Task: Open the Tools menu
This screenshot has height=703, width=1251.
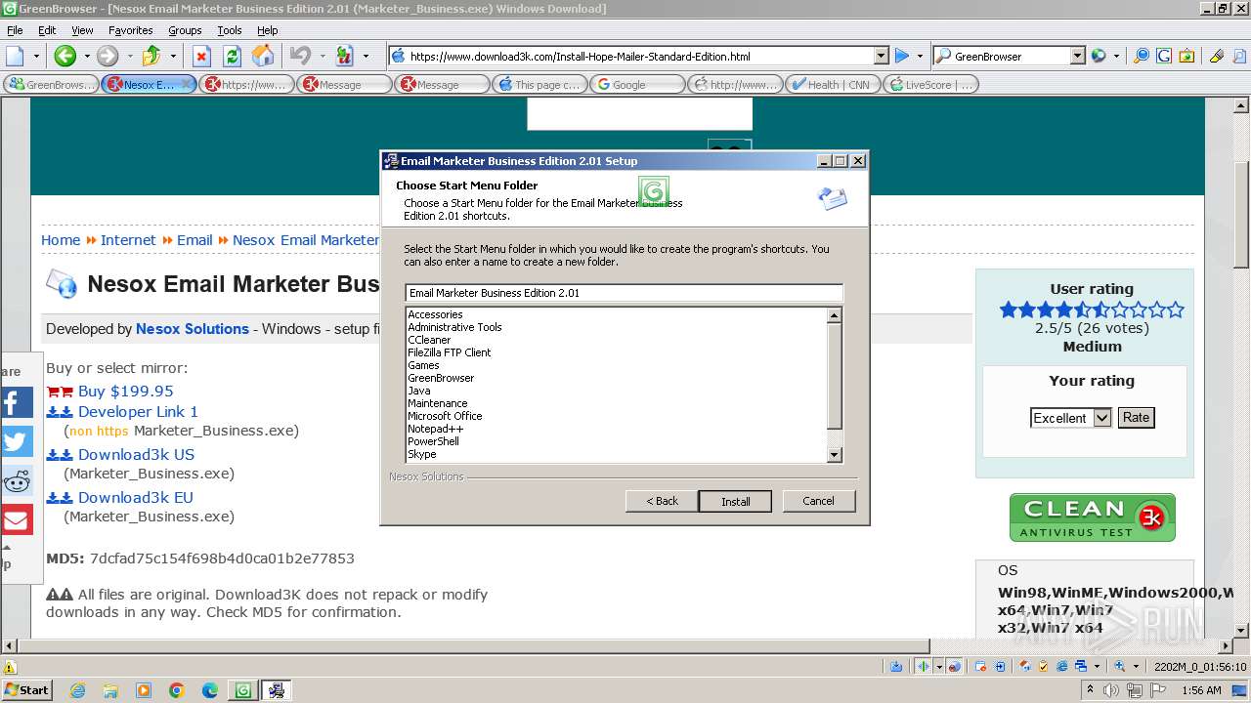Action: coord(230,30)
